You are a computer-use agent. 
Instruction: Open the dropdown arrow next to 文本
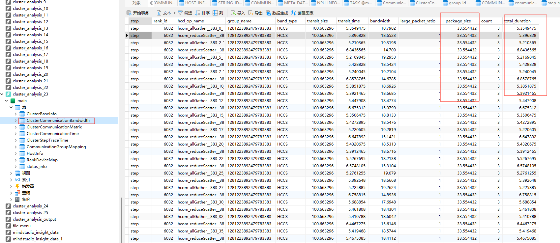point(174,13)
